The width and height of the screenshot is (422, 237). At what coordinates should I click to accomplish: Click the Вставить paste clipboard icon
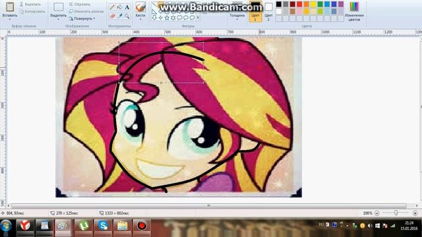point(10,7)
